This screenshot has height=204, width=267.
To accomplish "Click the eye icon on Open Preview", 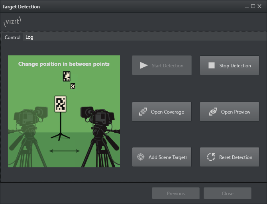I will (213, 112).
